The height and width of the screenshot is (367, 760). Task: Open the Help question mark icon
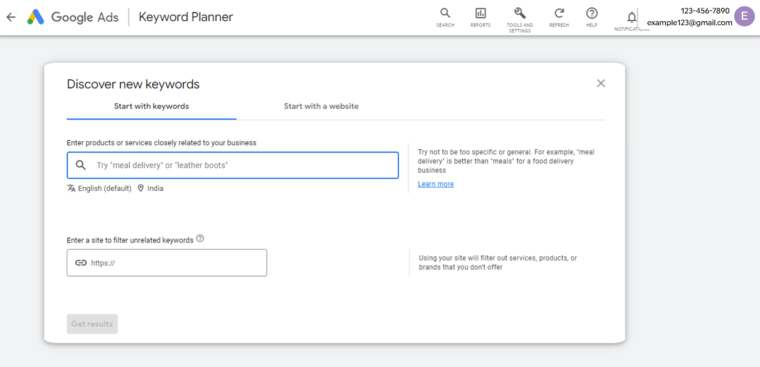click(x=591, y=17)
